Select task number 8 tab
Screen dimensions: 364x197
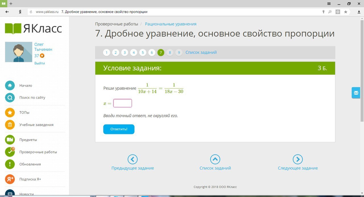pyautogui.click(x=170, y=53)
